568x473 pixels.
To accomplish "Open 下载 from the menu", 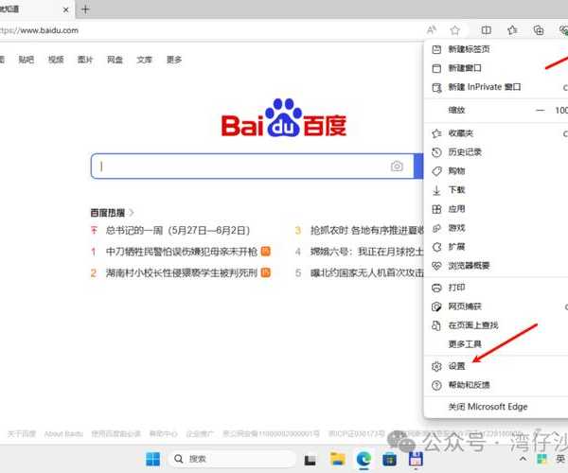I will pyautogui.click(x=495, y=190).
